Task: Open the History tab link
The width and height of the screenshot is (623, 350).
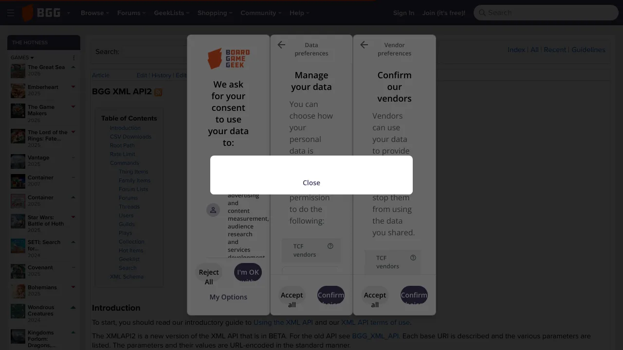Action: pyautogui.click(x=161, y=75)
